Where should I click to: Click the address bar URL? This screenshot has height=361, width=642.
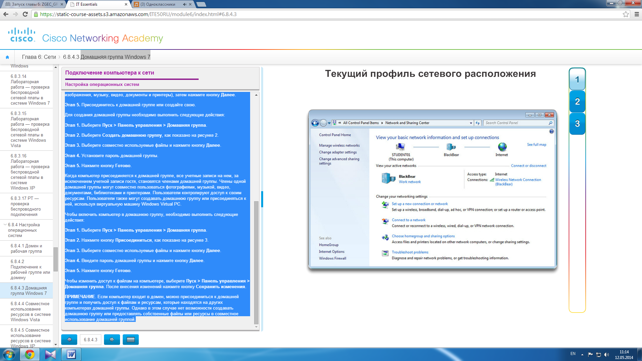138,14
